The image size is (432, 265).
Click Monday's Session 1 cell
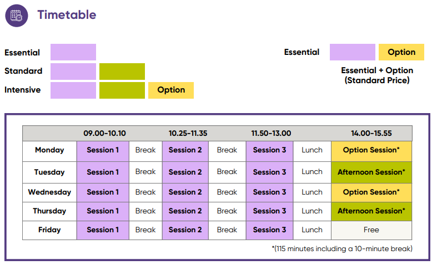tap(103, 150)
